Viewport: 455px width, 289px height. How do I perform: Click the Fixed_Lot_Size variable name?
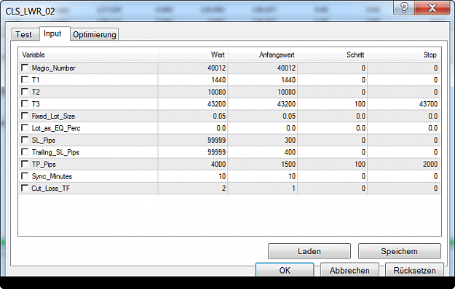53,116
